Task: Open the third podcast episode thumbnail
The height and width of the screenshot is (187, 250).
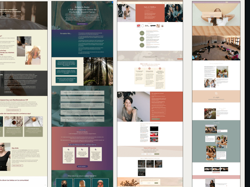Action: (158, 164)
